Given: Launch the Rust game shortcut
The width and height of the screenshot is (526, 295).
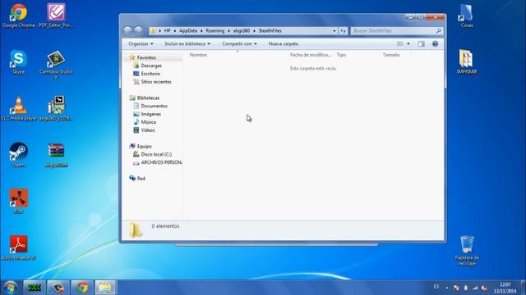Looking at the screenshot, I should (x=18, y=201).
